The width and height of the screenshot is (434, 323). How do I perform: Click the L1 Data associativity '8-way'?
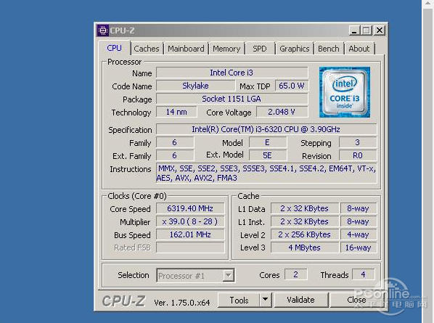coord(359,208)
